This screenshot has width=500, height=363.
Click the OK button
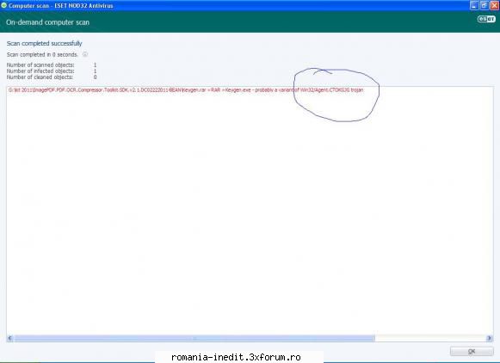coord(472,351)
